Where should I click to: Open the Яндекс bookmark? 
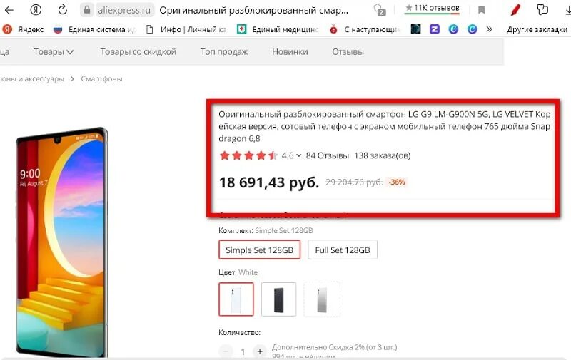click(x=24, y=29)
